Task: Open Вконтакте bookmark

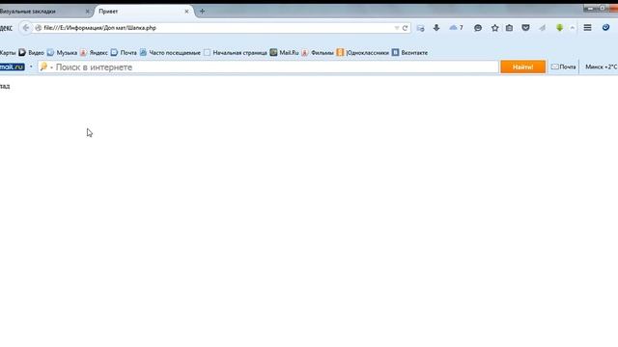Action: (409, 53)
